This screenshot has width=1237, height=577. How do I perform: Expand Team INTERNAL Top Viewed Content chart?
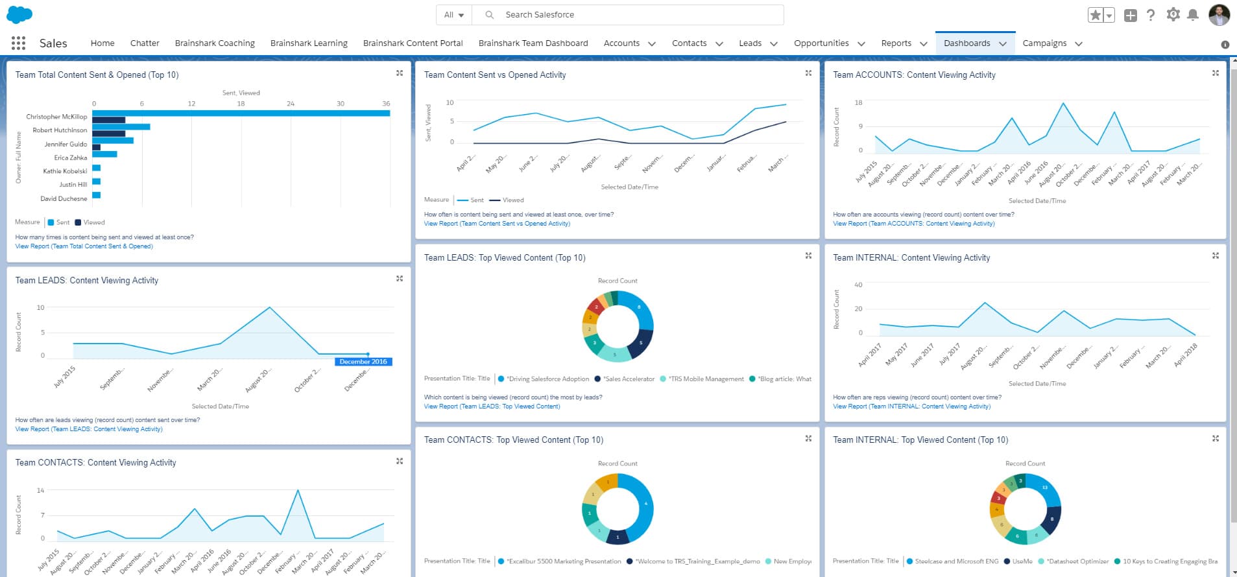[x=1216, y=438]
